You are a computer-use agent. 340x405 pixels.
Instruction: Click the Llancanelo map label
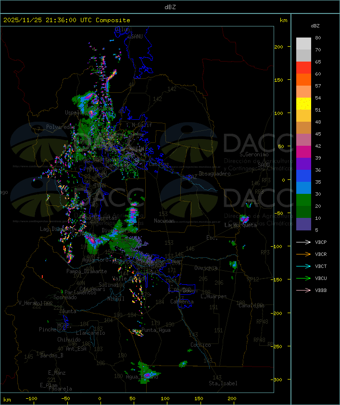pyautogui.click(x=90, y=333)
